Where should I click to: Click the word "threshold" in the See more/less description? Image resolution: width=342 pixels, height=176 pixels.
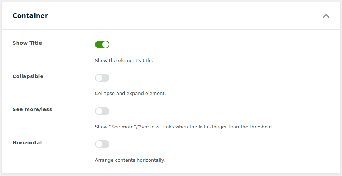[261, 127]
